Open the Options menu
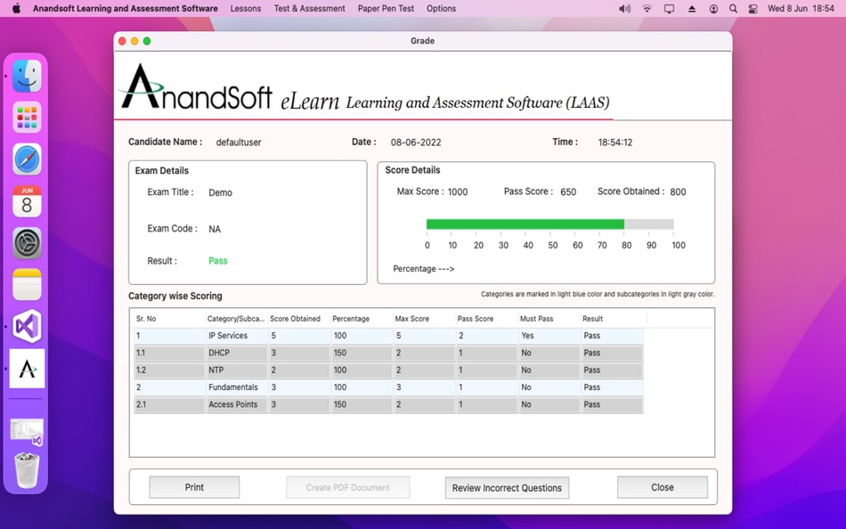 coord(441,9)
